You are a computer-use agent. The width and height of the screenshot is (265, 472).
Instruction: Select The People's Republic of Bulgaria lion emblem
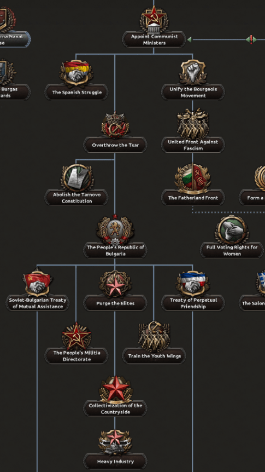pos(115,230)
